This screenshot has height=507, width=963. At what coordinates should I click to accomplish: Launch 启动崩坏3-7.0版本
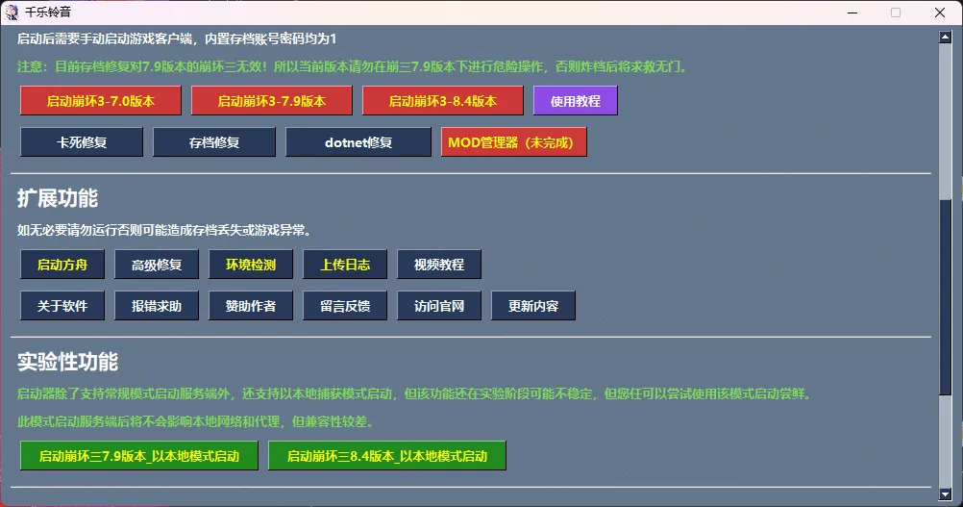(x=101, y=101)
